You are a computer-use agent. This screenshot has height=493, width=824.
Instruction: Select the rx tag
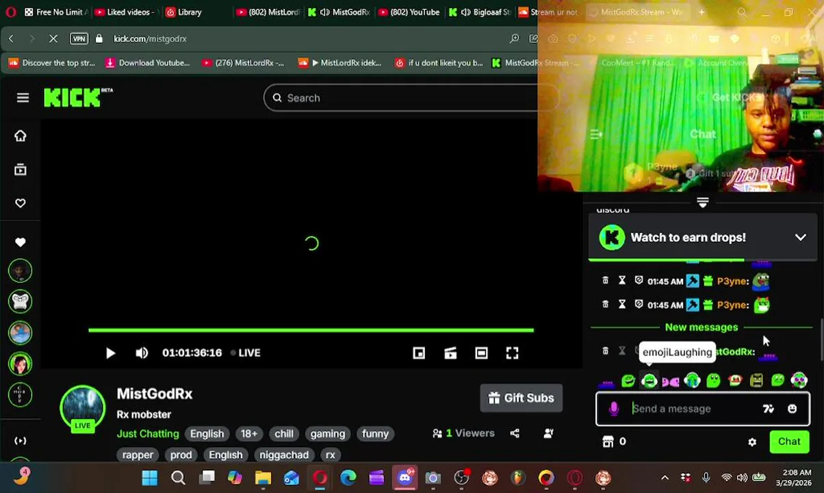point(331,455)
